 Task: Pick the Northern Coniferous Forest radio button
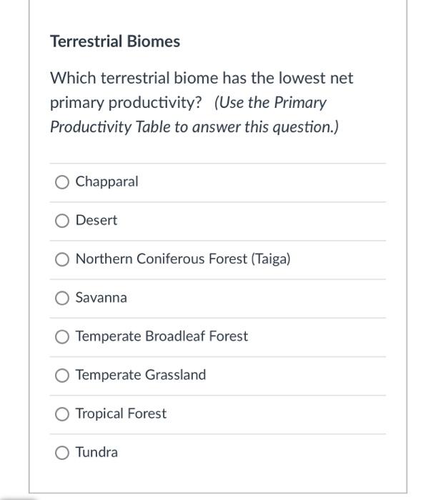coord(63,259)
